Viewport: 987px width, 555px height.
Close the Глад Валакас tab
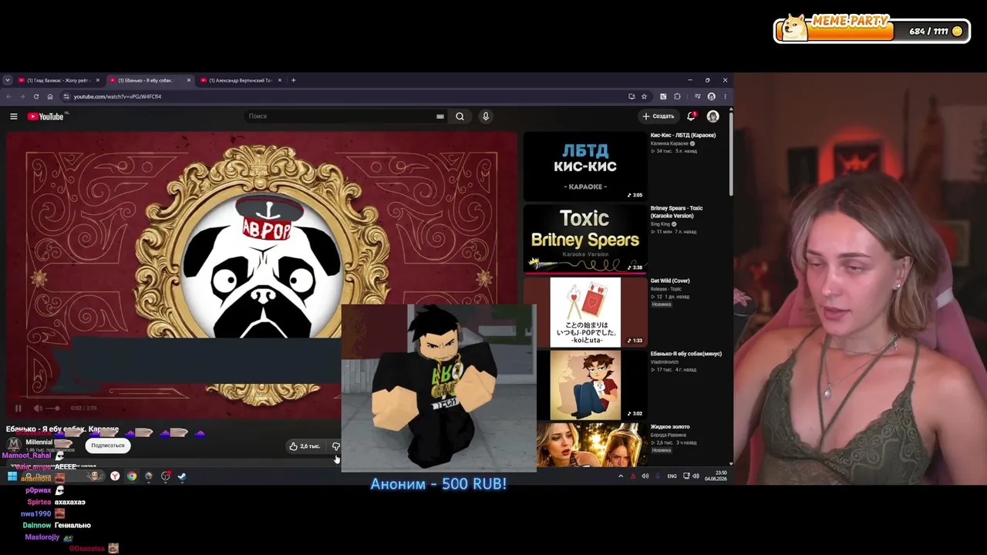pos(98,80)
